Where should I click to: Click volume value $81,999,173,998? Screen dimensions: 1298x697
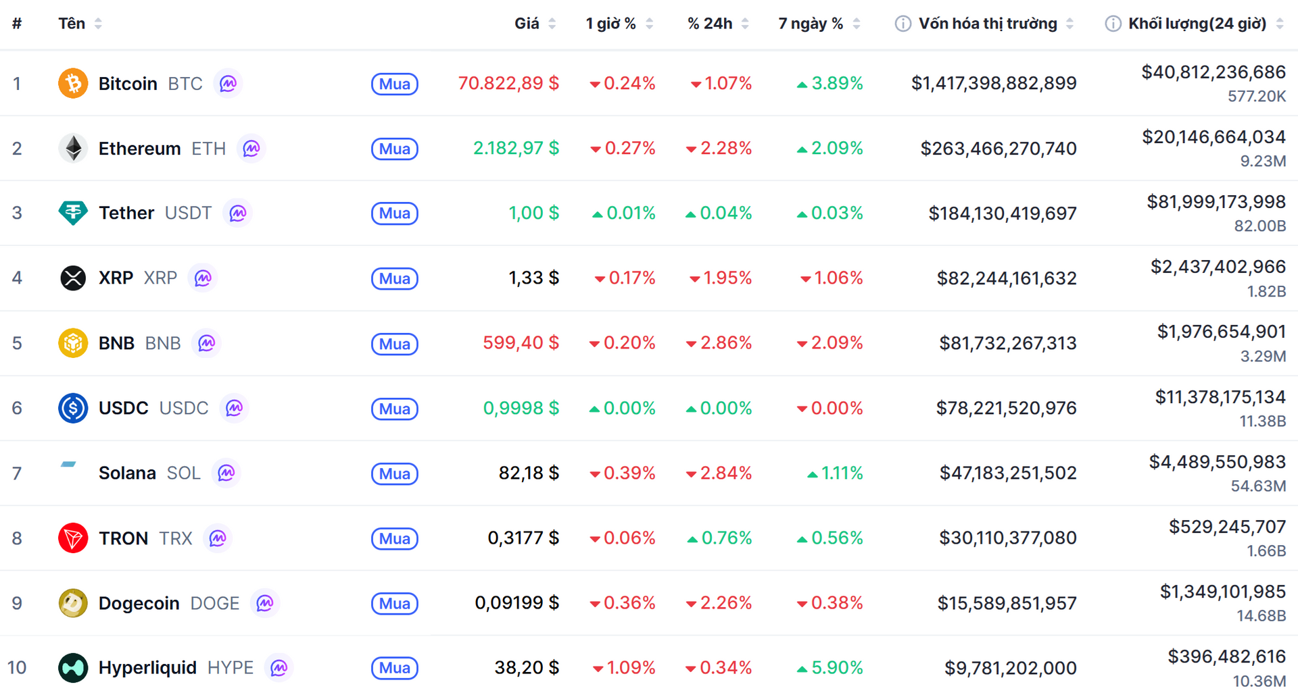tap(1216, 201)
